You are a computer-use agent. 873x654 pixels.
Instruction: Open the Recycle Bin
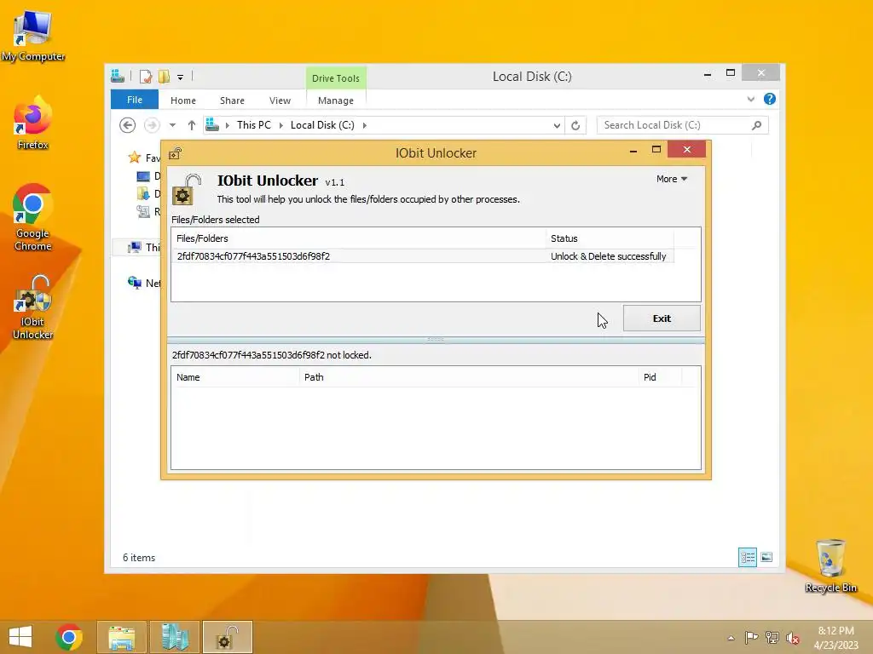click(830, 566)
